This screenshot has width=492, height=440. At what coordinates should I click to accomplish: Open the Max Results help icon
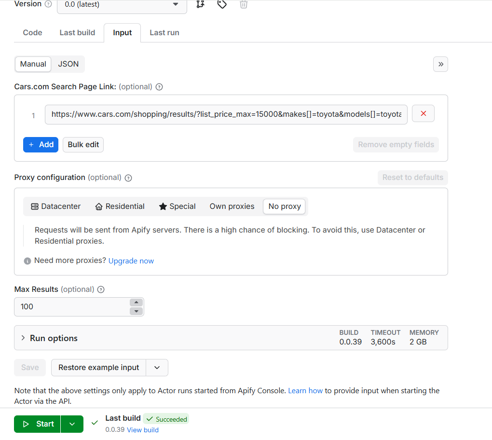point(100,289)
